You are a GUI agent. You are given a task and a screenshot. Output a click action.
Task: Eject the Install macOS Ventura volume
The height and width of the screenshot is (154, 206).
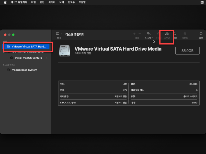click(x=47, y=58)
